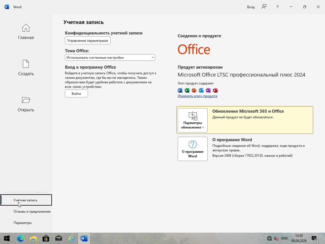Open Параметры in sidebar
Image resolution: width=325 pixels, height=244 pixels.
(23, 223)
